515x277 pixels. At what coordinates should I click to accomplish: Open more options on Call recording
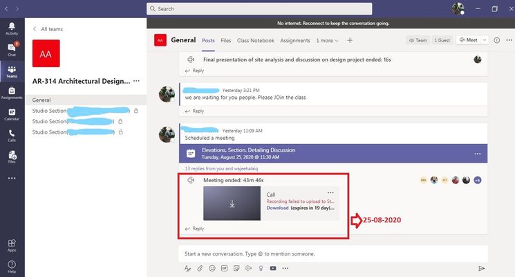tap(330, 193)
